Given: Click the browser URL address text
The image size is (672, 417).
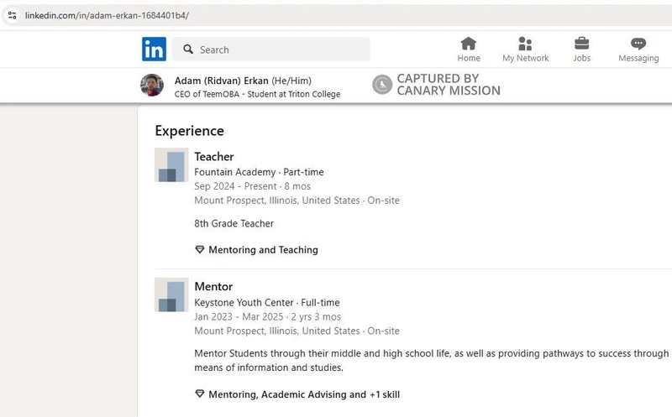Looking at the screenshot, I should click(107, 15).
